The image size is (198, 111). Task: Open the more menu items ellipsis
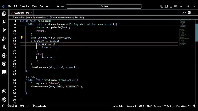tap(47, 6)
